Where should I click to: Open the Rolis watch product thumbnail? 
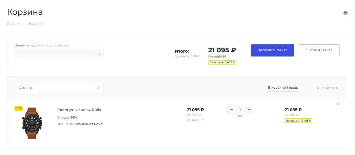(x=32, y=123)
